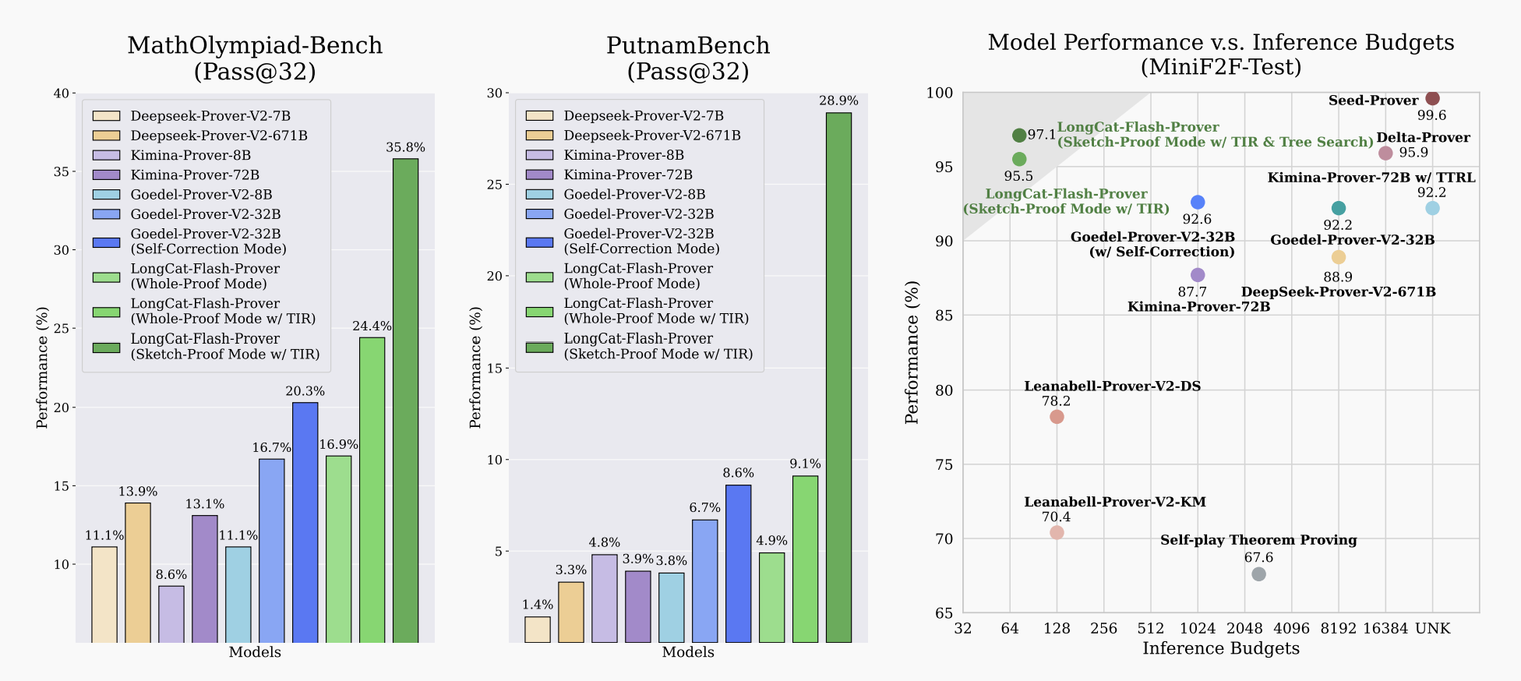Click the "Inference Budgets" x-axis label

pos(1220,648)
